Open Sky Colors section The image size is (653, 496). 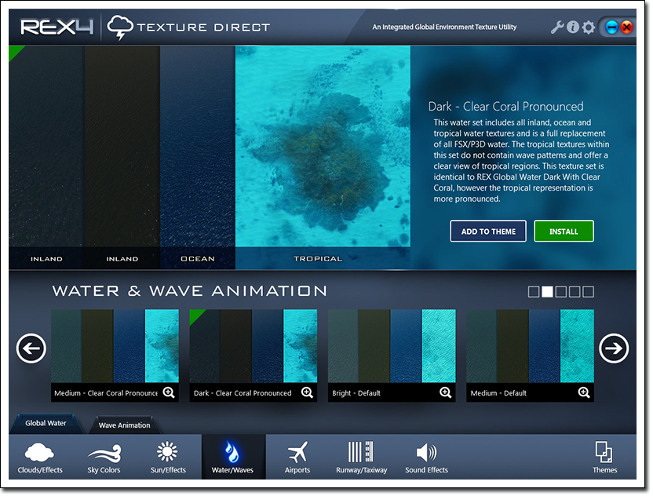point(104,458)
